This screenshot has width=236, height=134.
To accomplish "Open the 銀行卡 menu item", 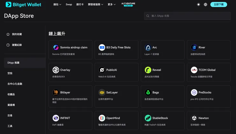I will (80, 4).
